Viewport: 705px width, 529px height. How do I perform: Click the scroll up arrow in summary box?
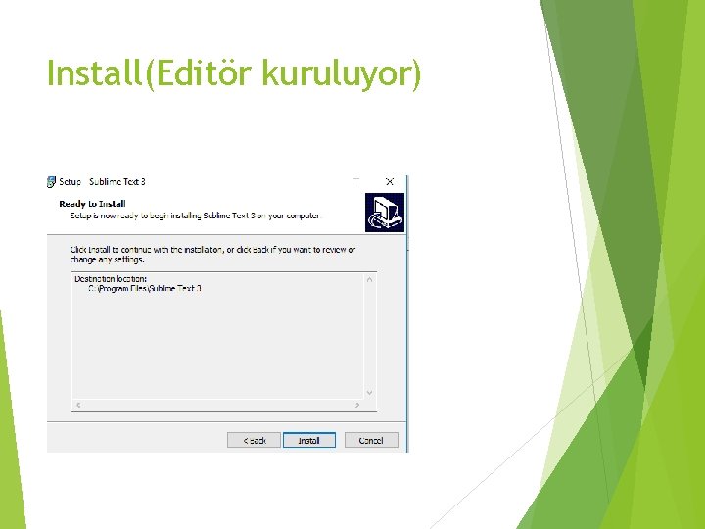pos(369,280)
